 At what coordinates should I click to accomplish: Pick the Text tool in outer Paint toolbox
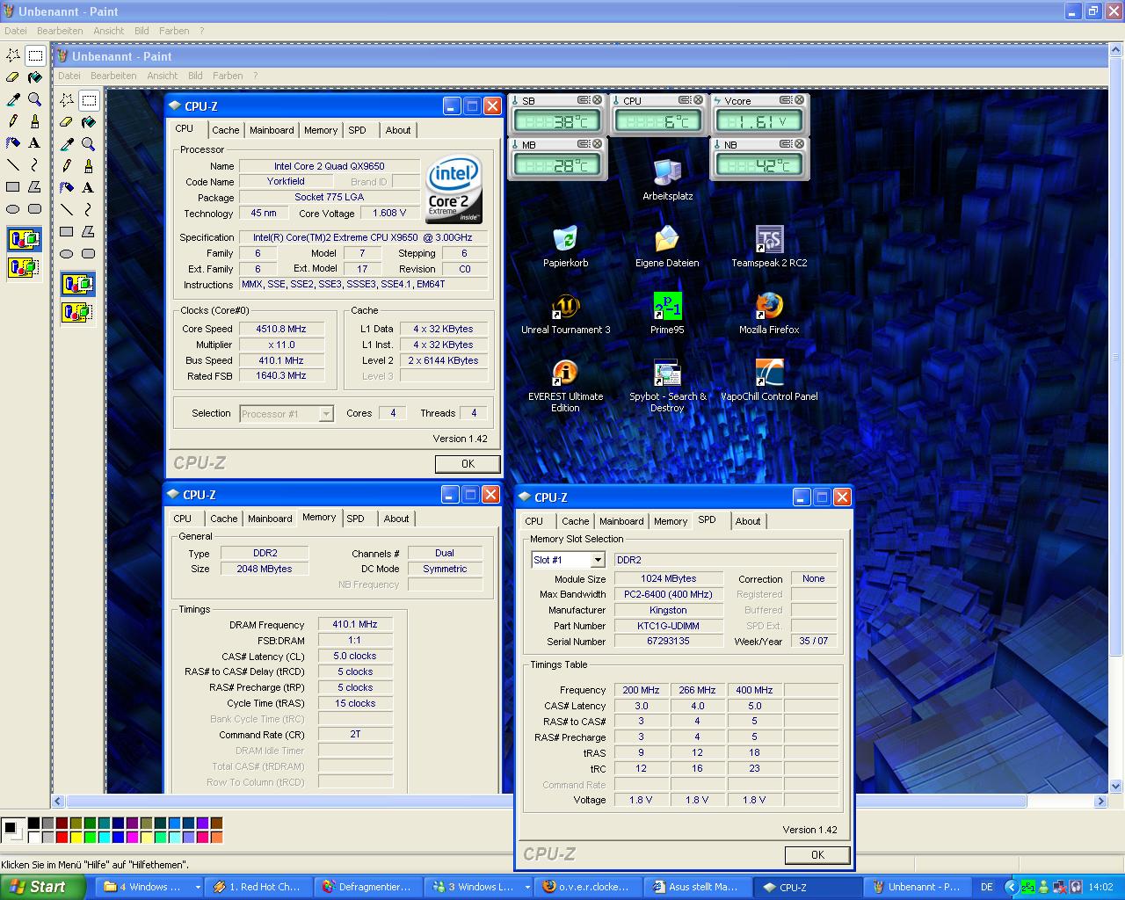(35, 142)
